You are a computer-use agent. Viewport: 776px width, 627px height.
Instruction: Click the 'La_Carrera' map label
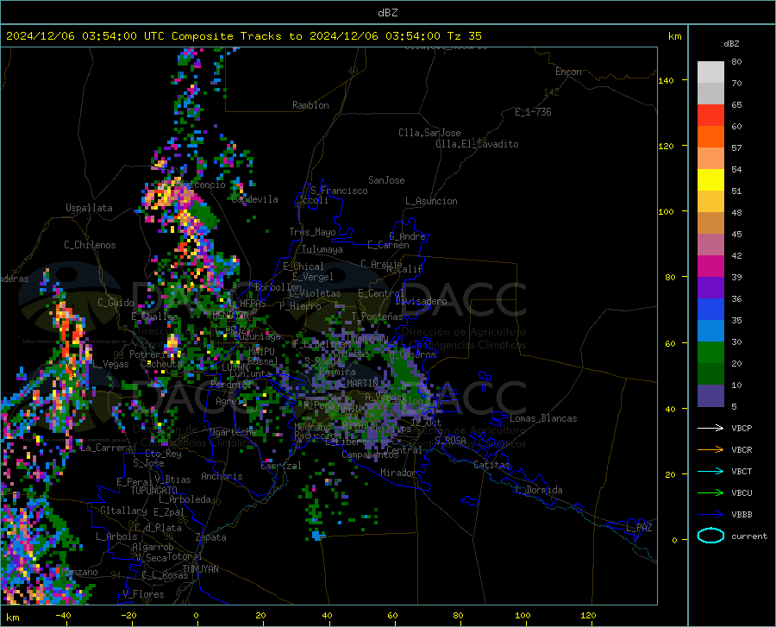(x=106, y=448)
